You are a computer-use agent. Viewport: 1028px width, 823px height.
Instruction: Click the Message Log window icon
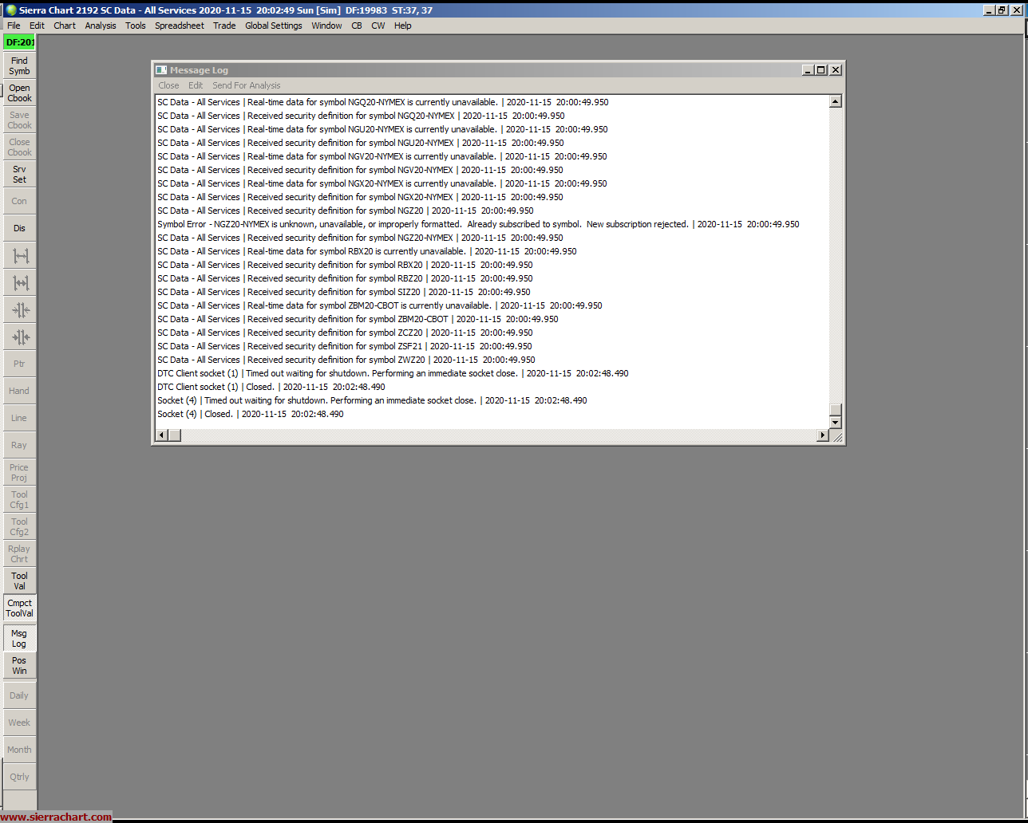point(161,70)
